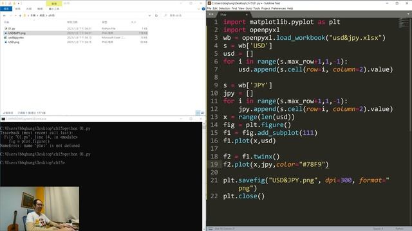Click the color value "#78F9" on line 19
Viewport: 412px width, 231px height.
point(312,164)
